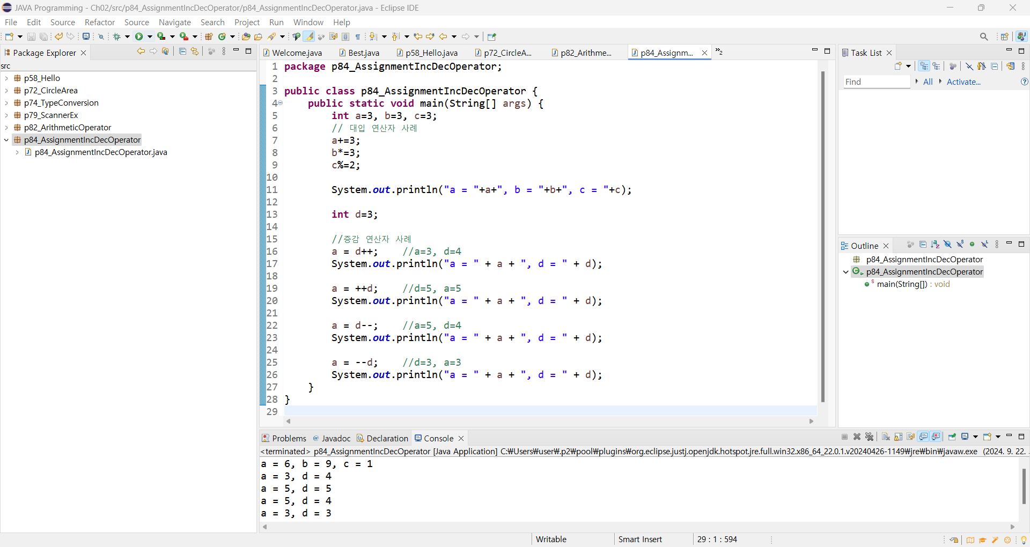Expand the p74_TypeConversion package node

[x=6, y=103]
